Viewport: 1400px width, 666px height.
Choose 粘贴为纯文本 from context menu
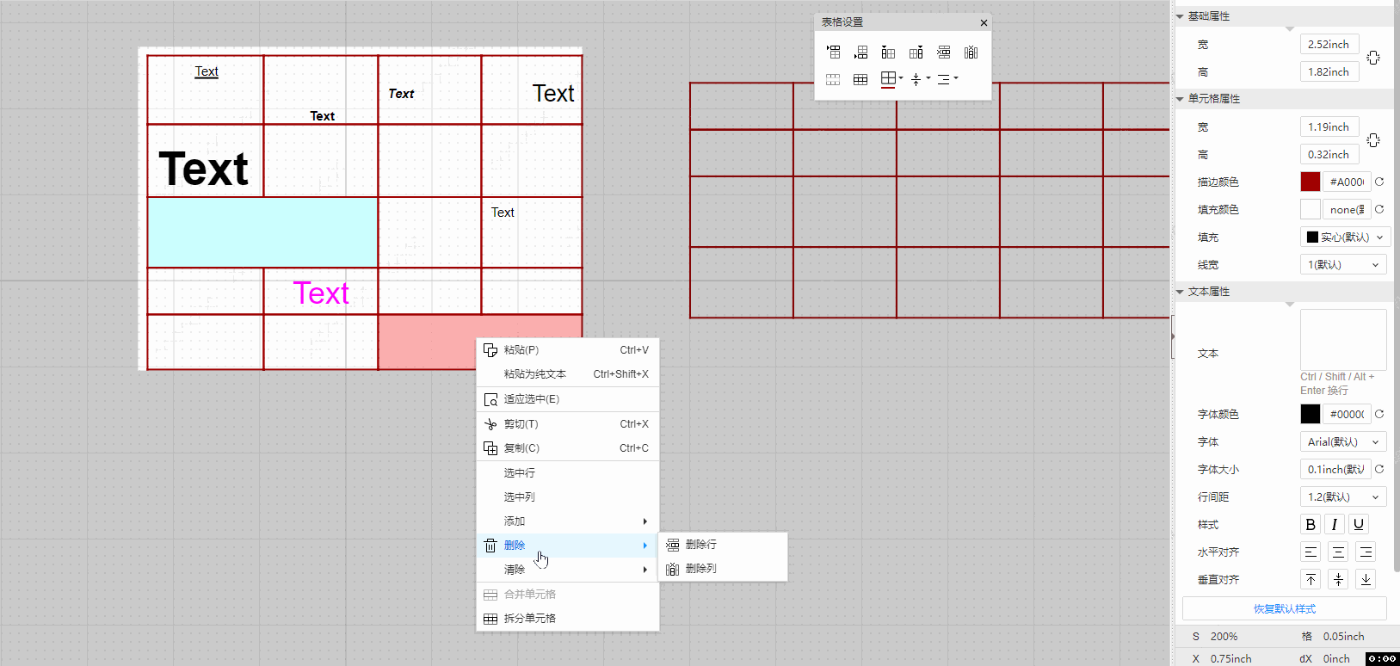[x=568, y=374]
